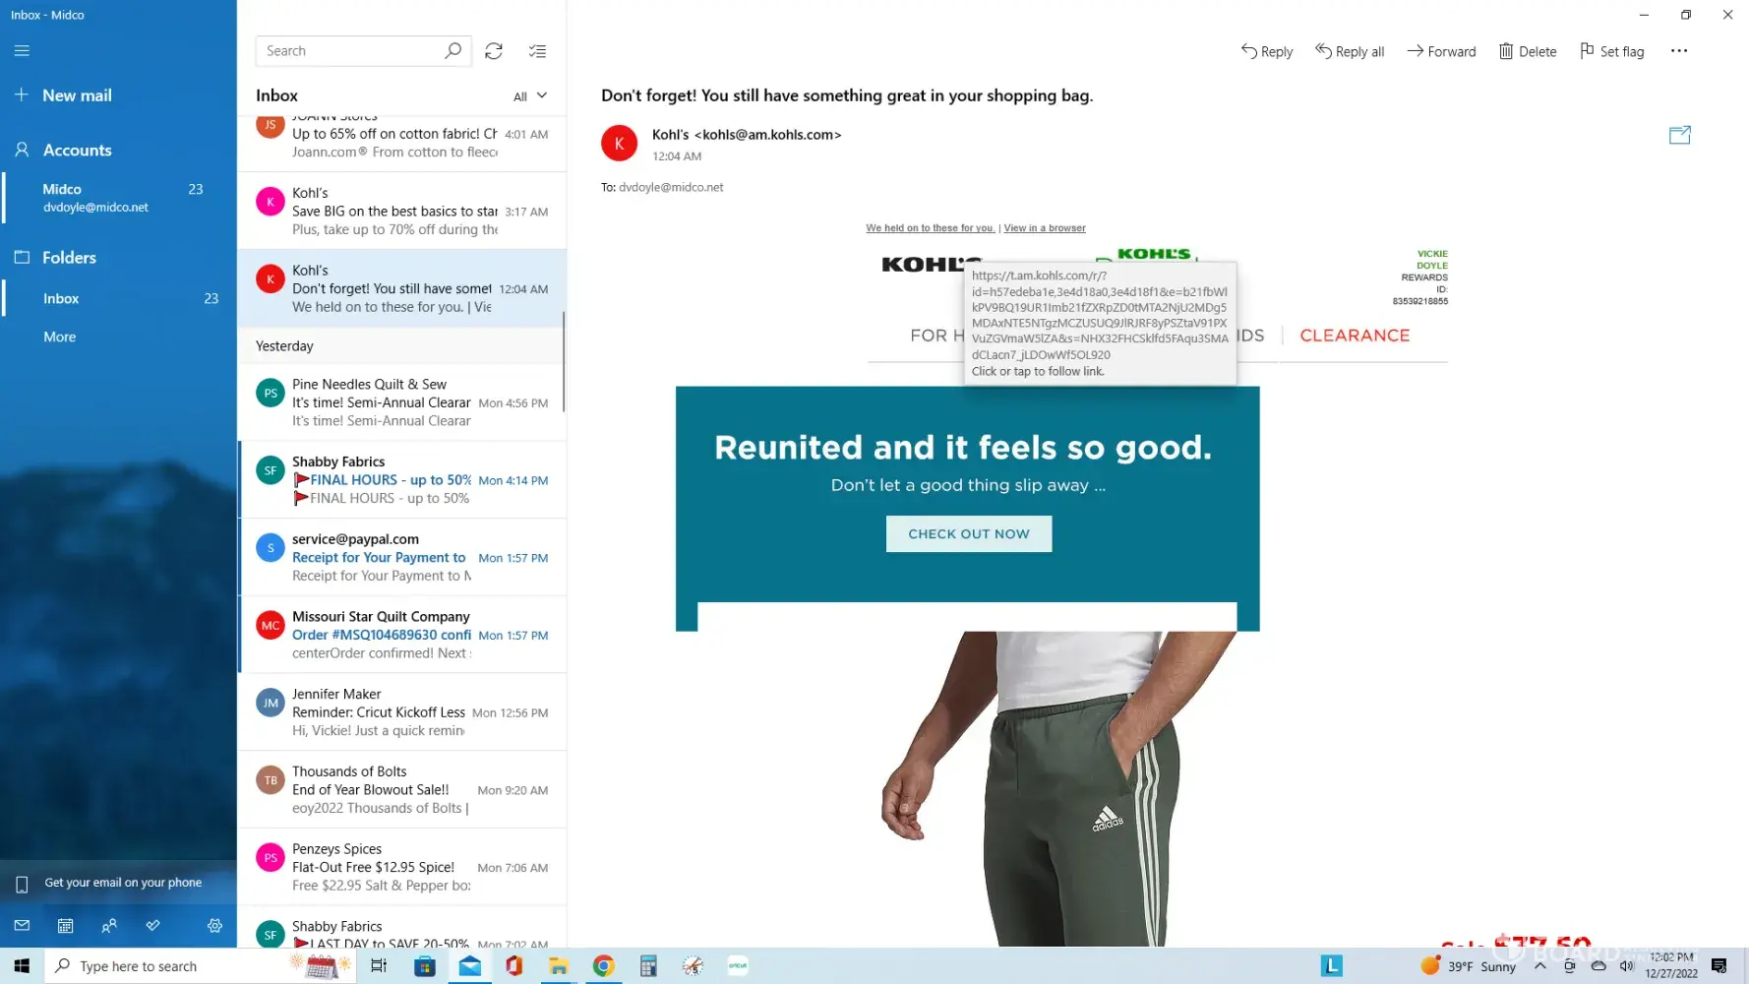Open mail Settings gear icon
The image size is (1749, 984).
click(x=214, y=926)
